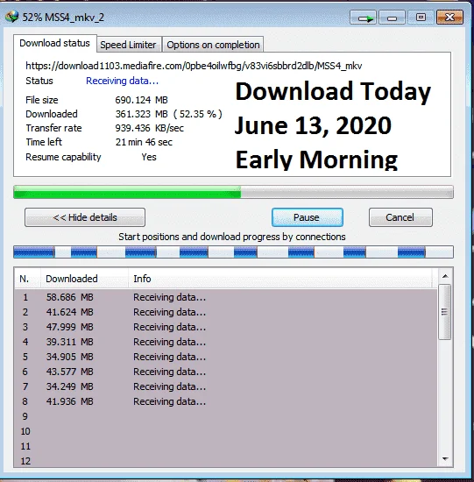Image resolution: width=474 pixels, height=482 pixels.
Task: Click the mediafire download URL text
Action: (x=194, y=66)
